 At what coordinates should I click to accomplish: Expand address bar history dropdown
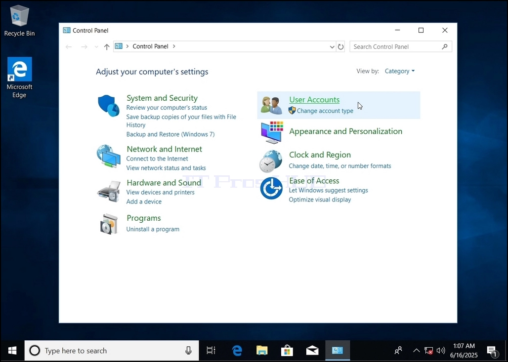click(x=332, y=46)
